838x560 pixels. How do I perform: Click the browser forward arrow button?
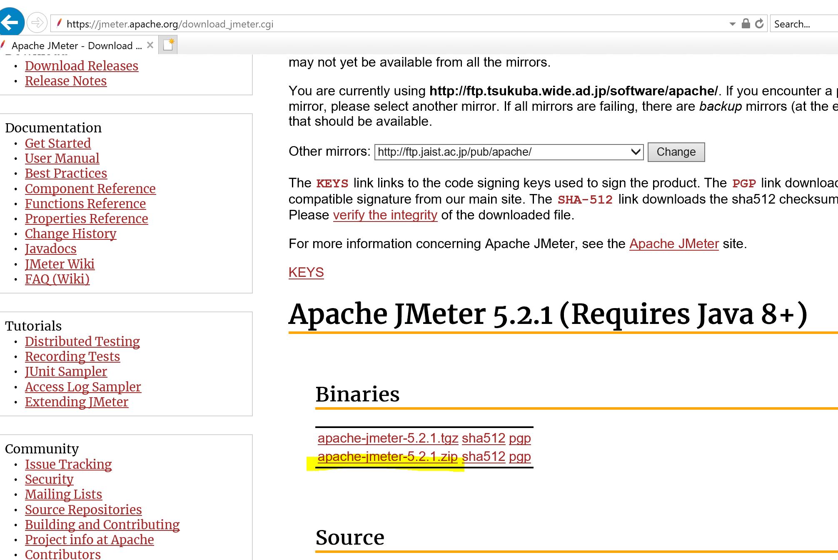click(x=37, y=22)
